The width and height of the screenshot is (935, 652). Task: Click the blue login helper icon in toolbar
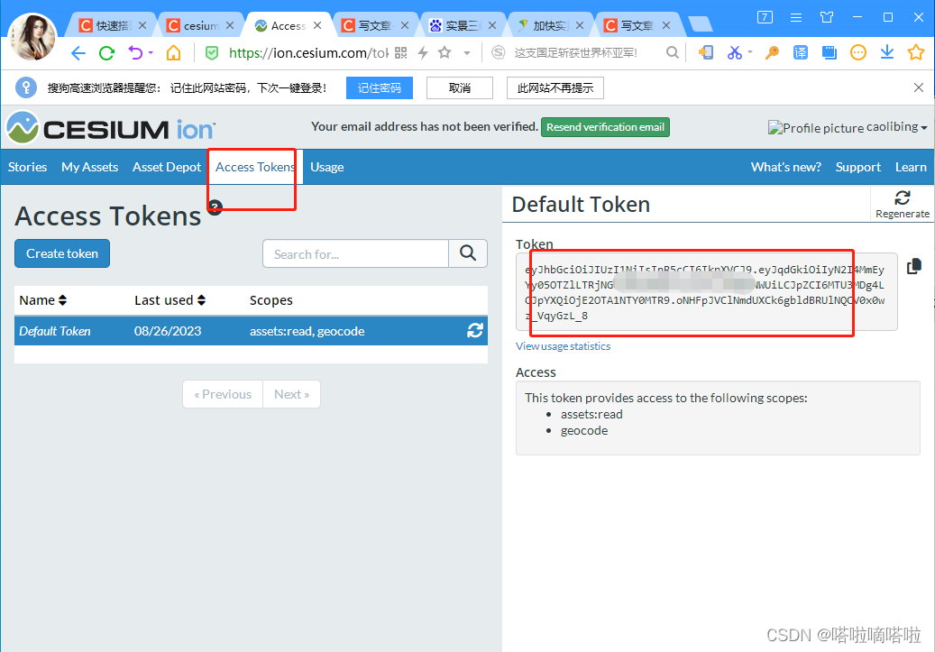point(705,53)
